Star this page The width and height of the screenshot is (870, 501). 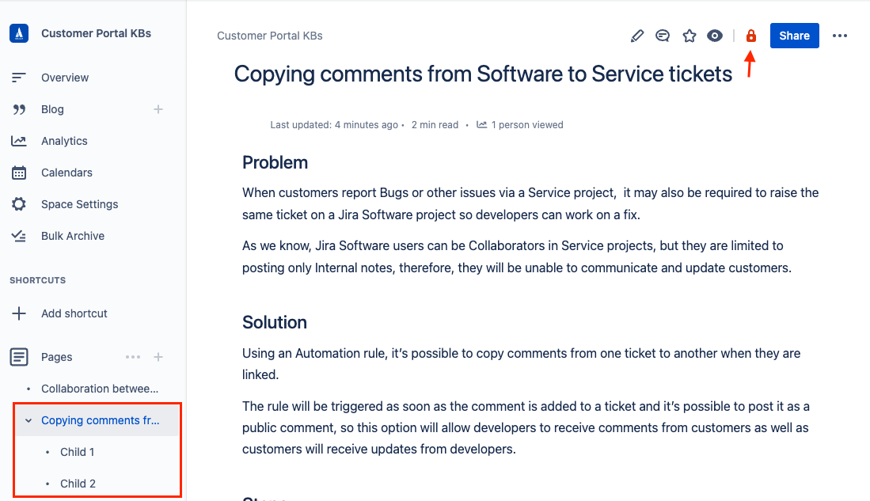click(690, 36)
